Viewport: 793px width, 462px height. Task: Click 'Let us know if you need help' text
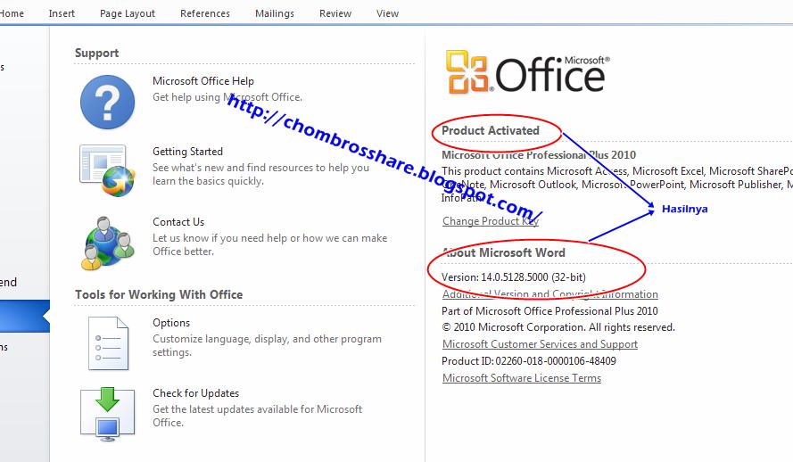coord(270,244)
